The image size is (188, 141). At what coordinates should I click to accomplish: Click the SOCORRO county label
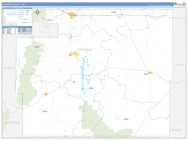click(x=13, y=122)
